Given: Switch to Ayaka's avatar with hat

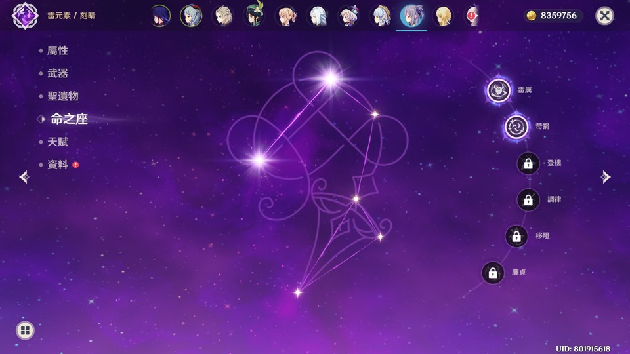Looking at the screenshot, I should tap(380, 16).
